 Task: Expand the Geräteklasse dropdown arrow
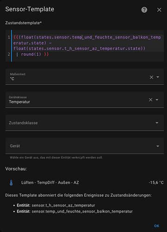pos(157,99)
